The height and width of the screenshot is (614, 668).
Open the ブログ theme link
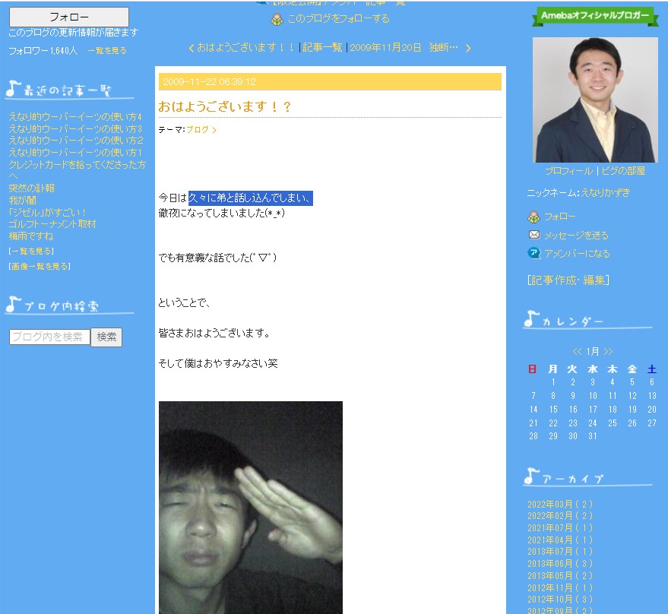tap(201, 129)
